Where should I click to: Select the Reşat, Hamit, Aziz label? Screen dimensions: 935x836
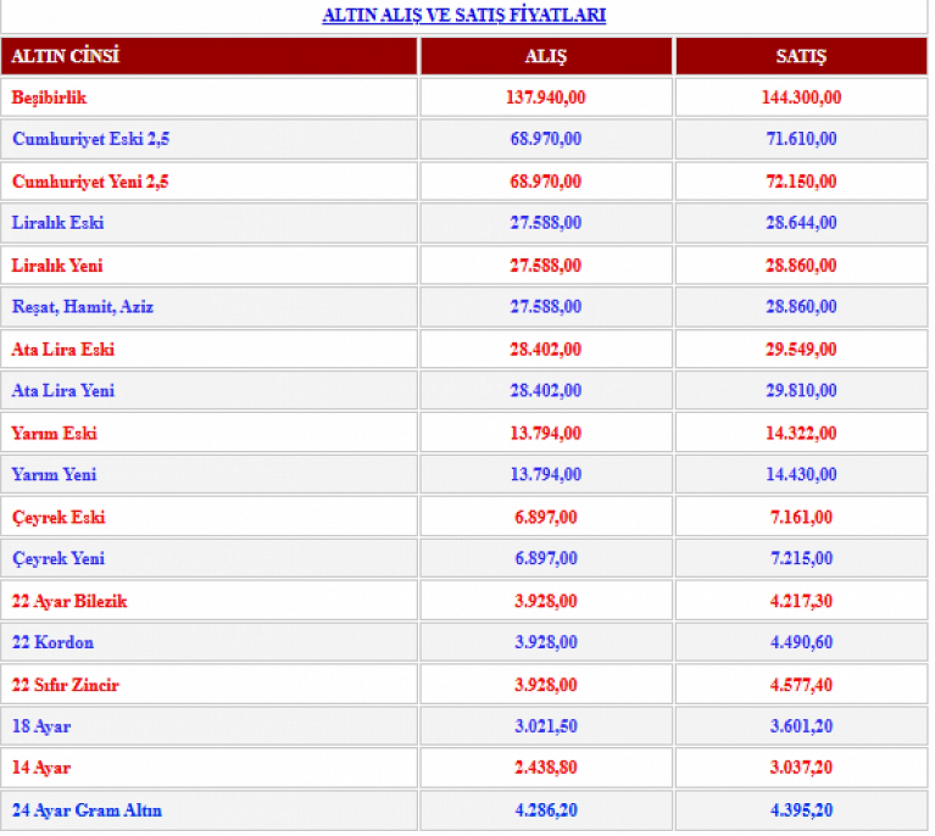(x=82, y=307)
